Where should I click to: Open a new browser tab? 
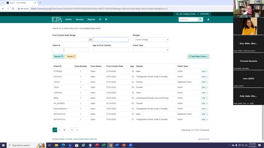pos(40,3)
